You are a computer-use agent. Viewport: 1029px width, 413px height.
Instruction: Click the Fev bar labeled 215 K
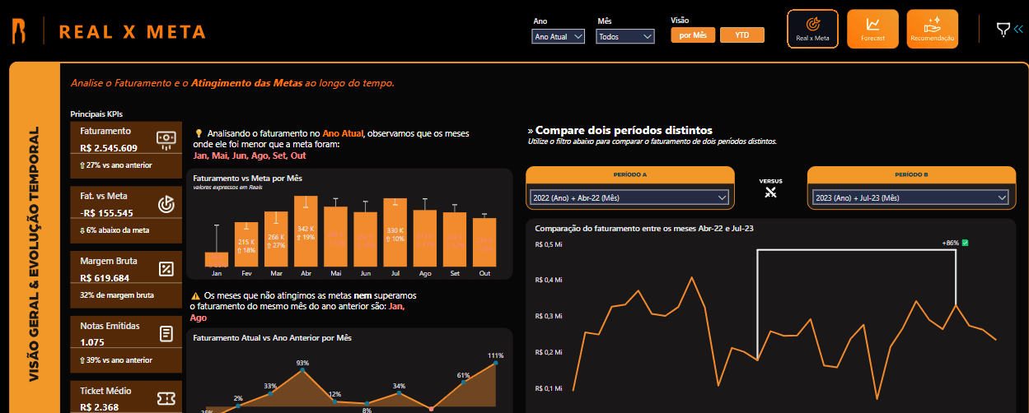pos(246,244)
